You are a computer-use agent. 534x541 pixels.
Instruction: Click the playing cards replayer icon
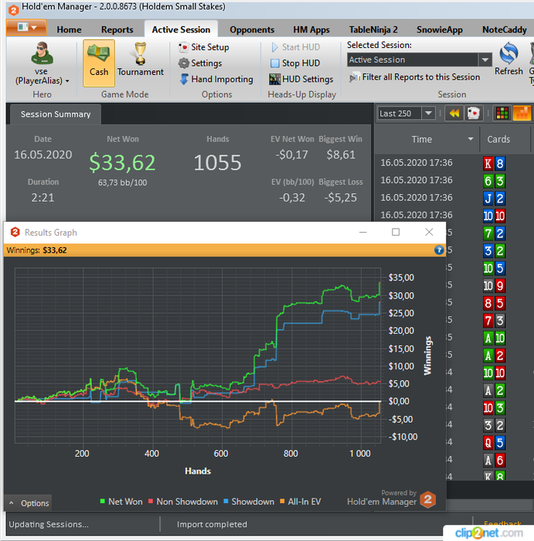(473, 113)
